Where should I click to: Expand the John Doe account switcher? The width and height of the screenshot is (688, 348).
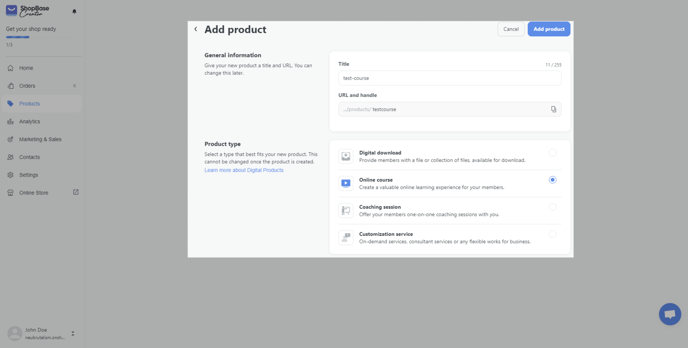click(73, 333)
